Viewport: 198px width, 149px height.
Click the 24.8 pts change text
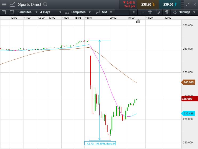130,6
